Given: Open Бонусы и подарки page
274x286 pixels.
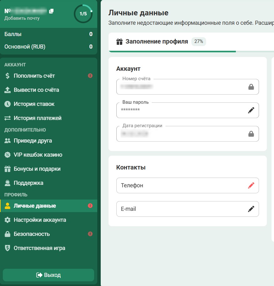Looking at the screenshot, I should click(x=37, y=169).
